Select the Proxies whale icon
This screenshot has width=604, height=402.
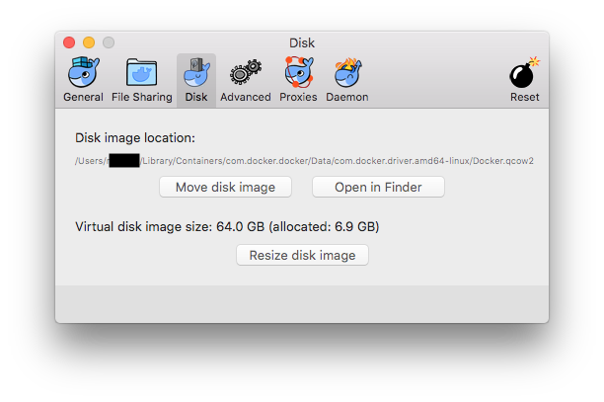point(298,72)
